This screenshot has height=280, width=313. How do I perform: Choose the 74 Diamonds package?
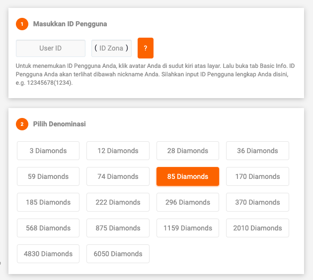(x=118, y=176)
